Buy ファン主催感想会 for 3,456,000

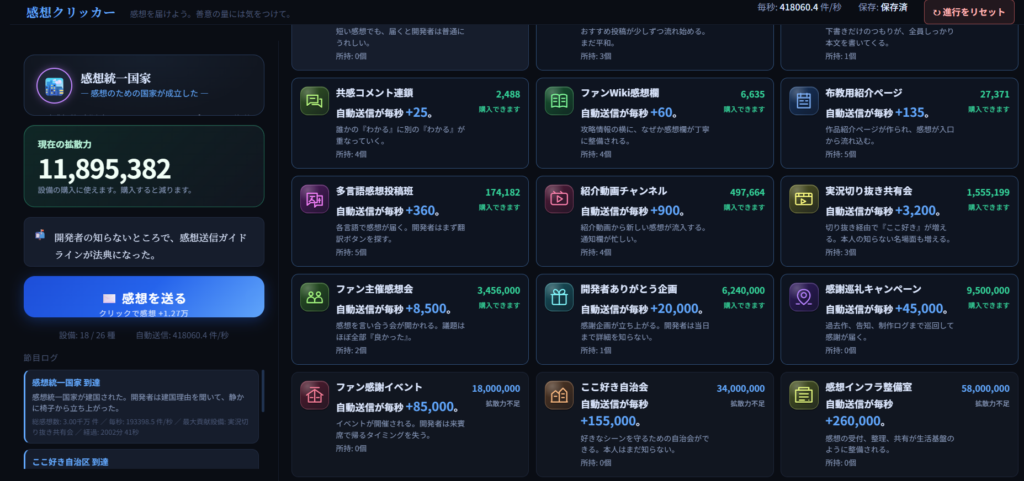(x=410, y=320)
